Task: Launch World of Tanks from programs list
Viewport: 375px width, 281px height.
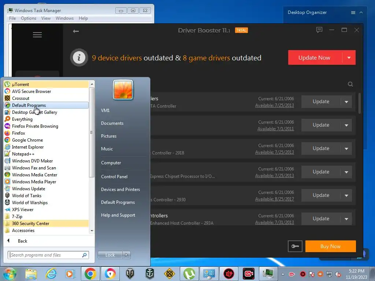Action: (46, 195)
